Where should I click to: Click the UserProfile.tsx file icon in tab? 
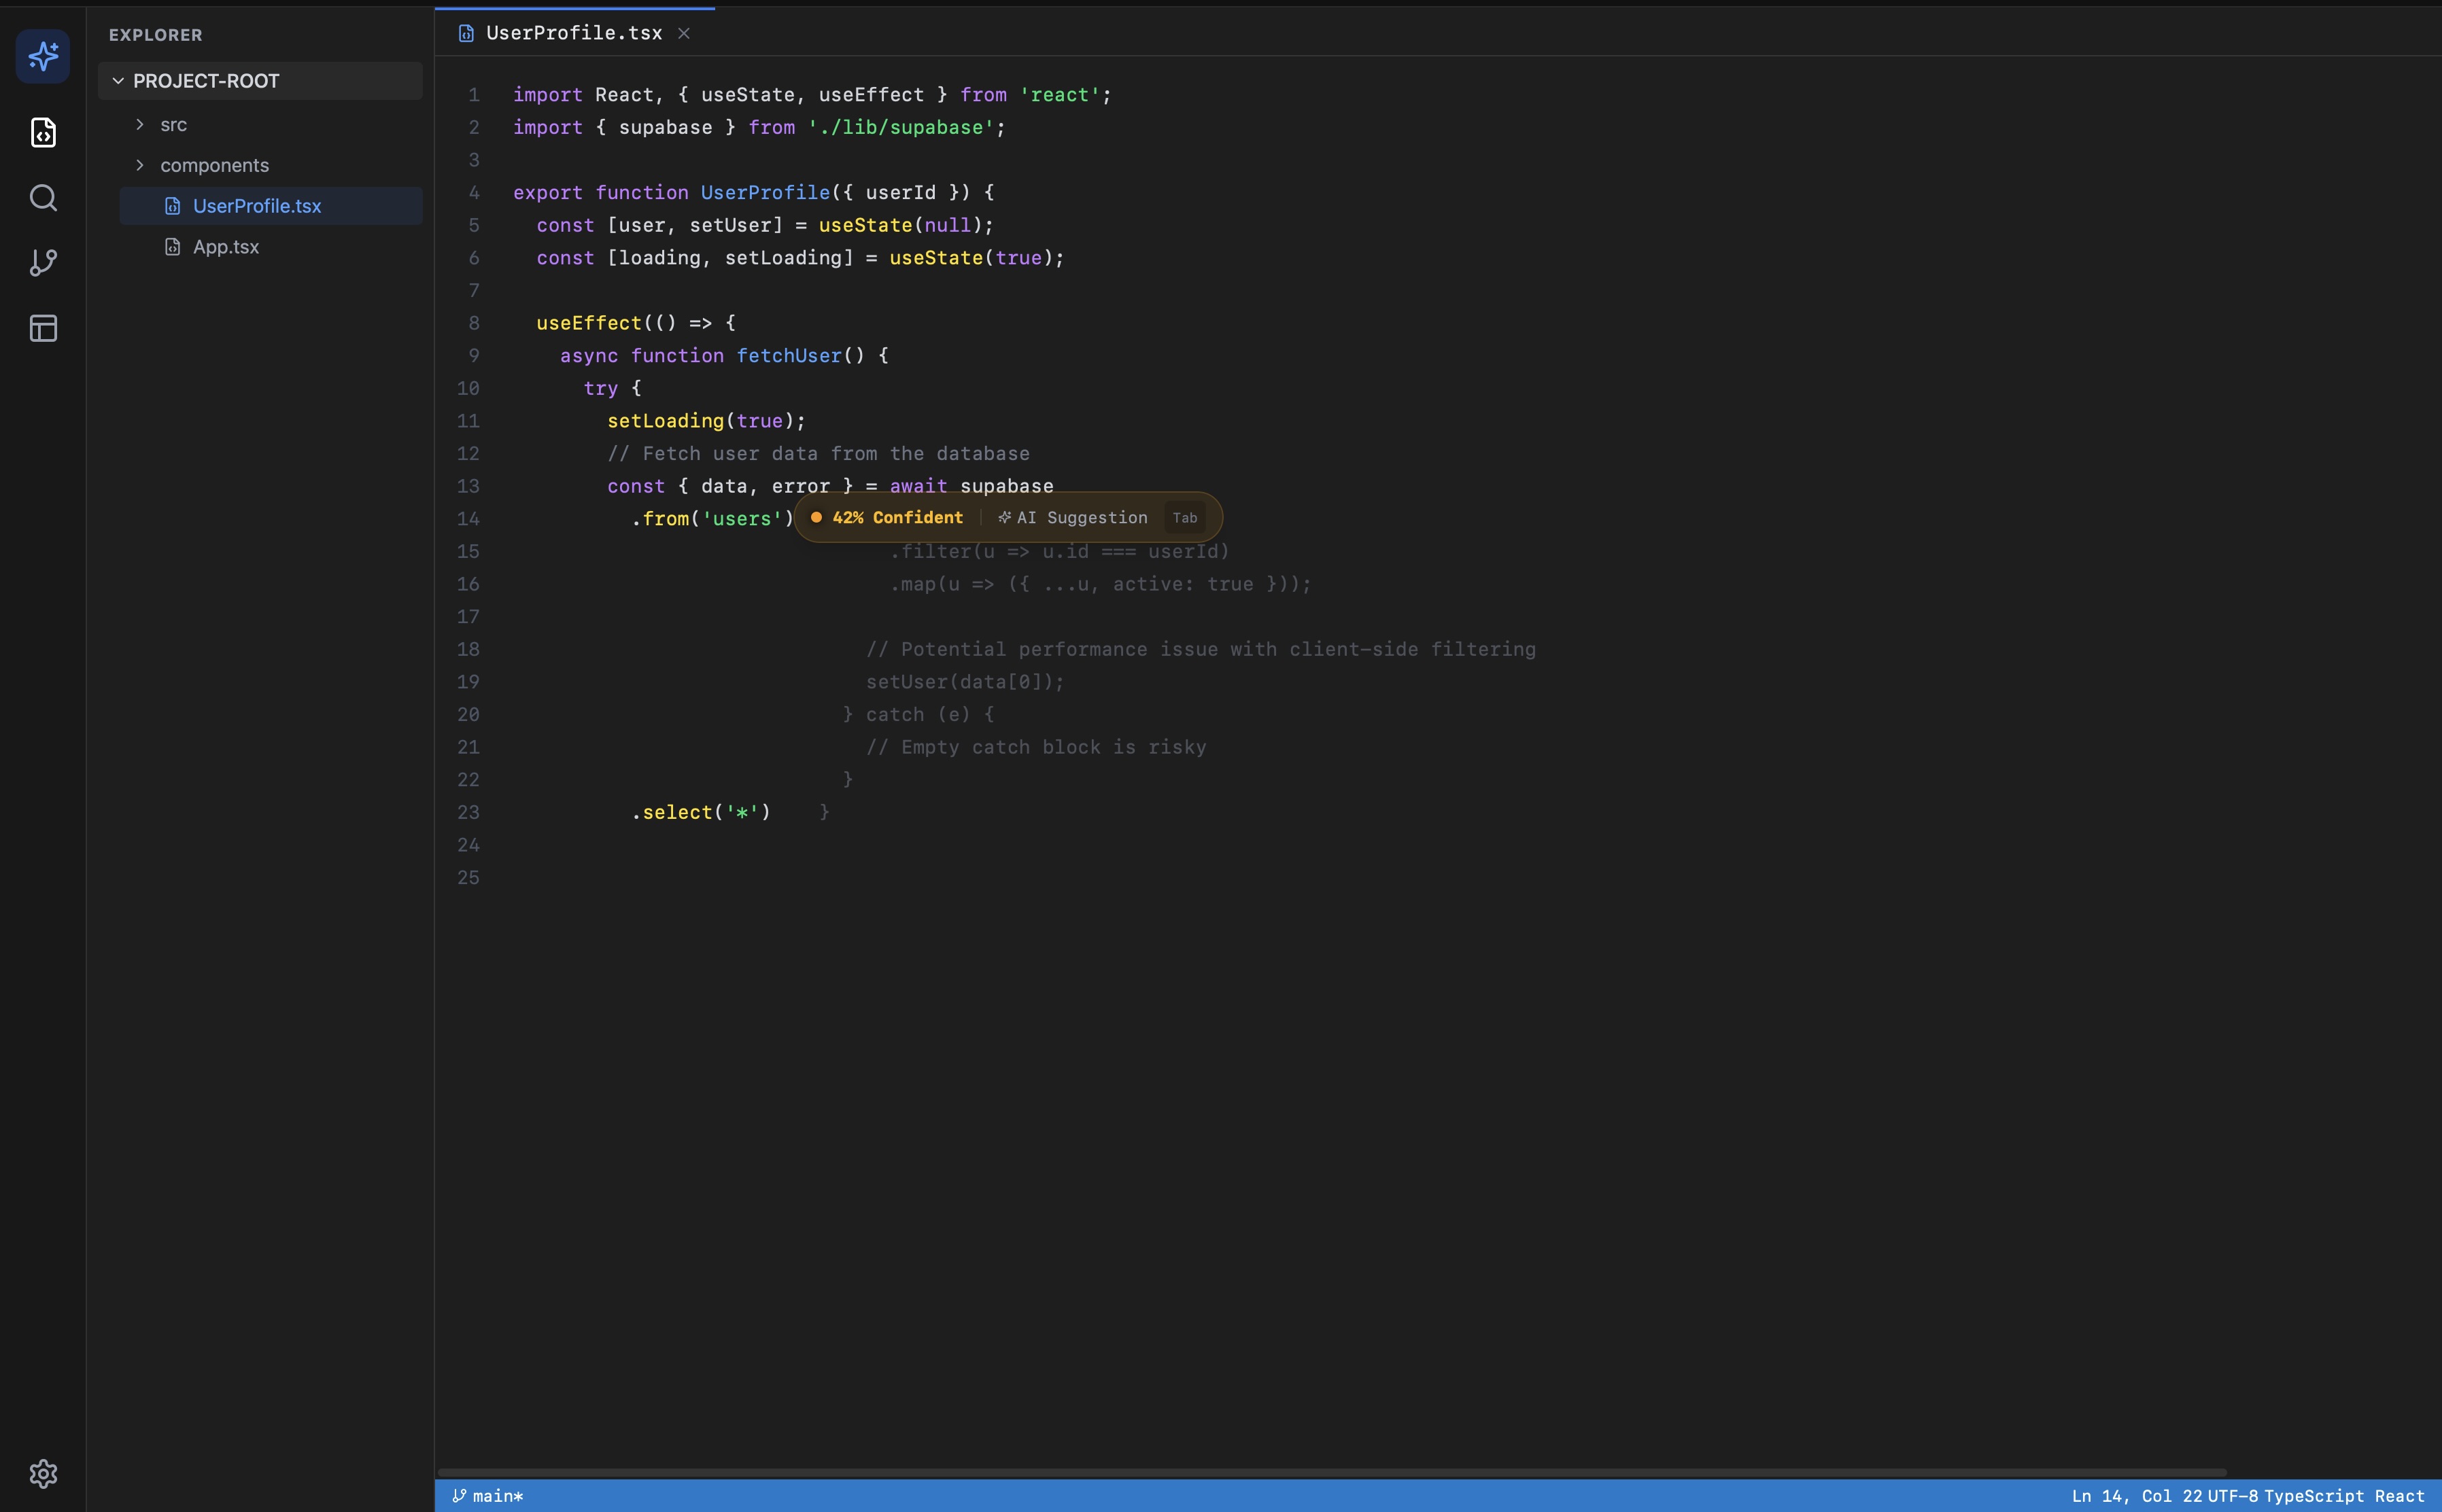pos(465,34)
